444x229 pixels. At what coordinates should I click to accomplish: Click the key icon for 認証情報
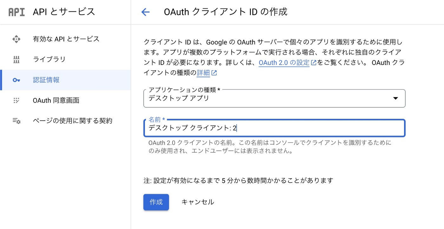(16, 80)
